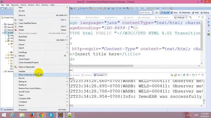This screenshot has height=118, width=211.
Task: Expand the Configure submenu
Action: coord(42,102)
